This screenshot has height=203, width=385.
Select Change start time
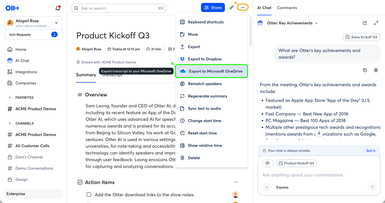point(211,121)
